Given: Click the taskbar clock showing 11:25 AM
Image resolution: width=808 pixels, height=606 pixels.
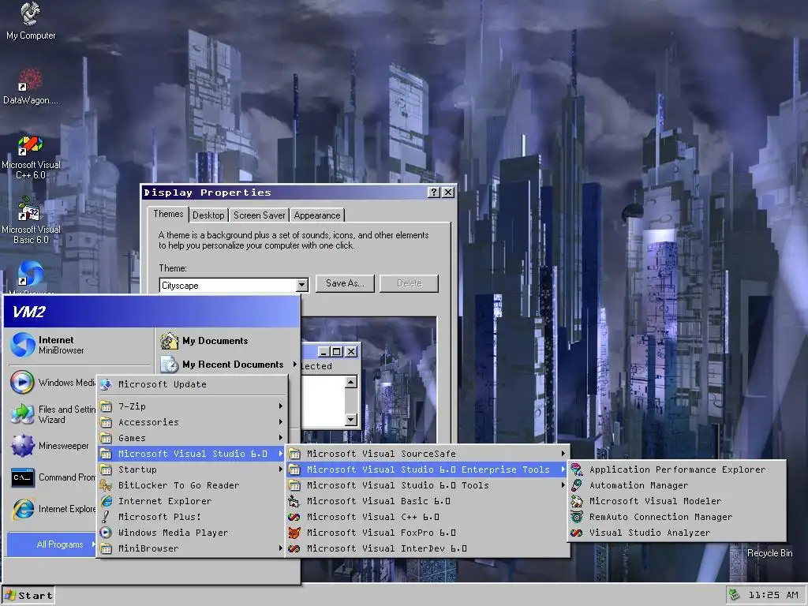Looking at the screenshot, I should (x=773, y=595).
